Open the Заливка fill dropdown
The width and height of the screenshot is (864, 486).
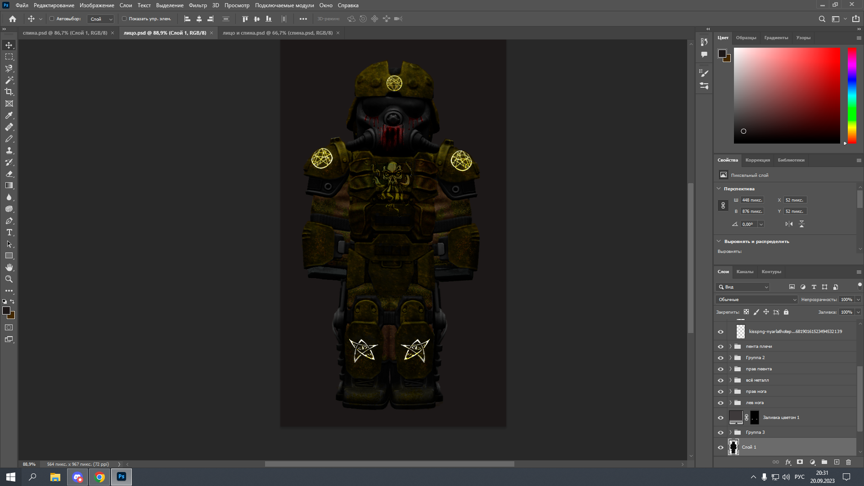click(858, 312)
